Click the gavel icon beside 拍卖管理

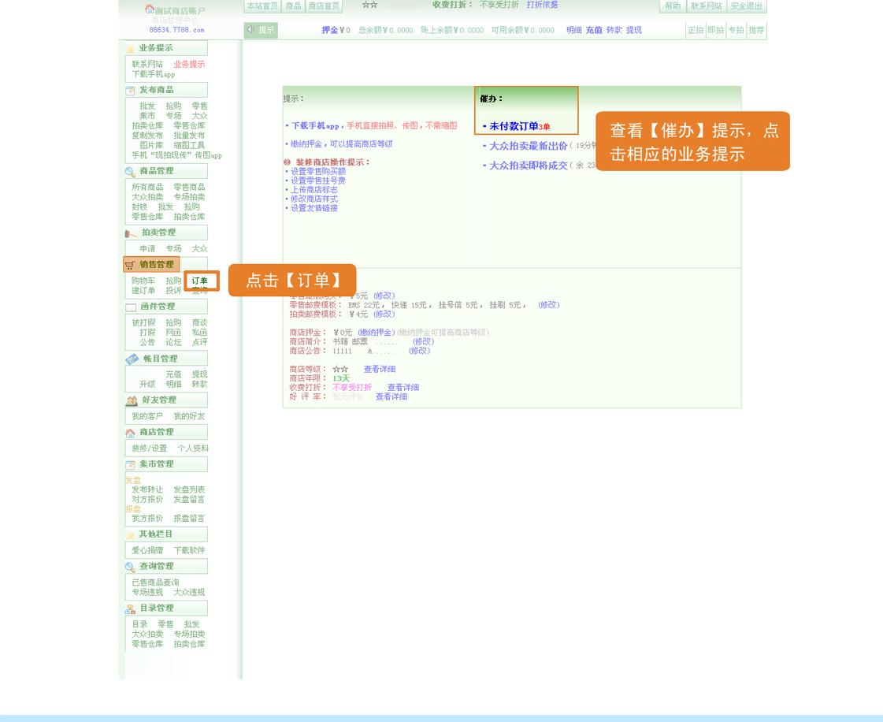[131, 233]
